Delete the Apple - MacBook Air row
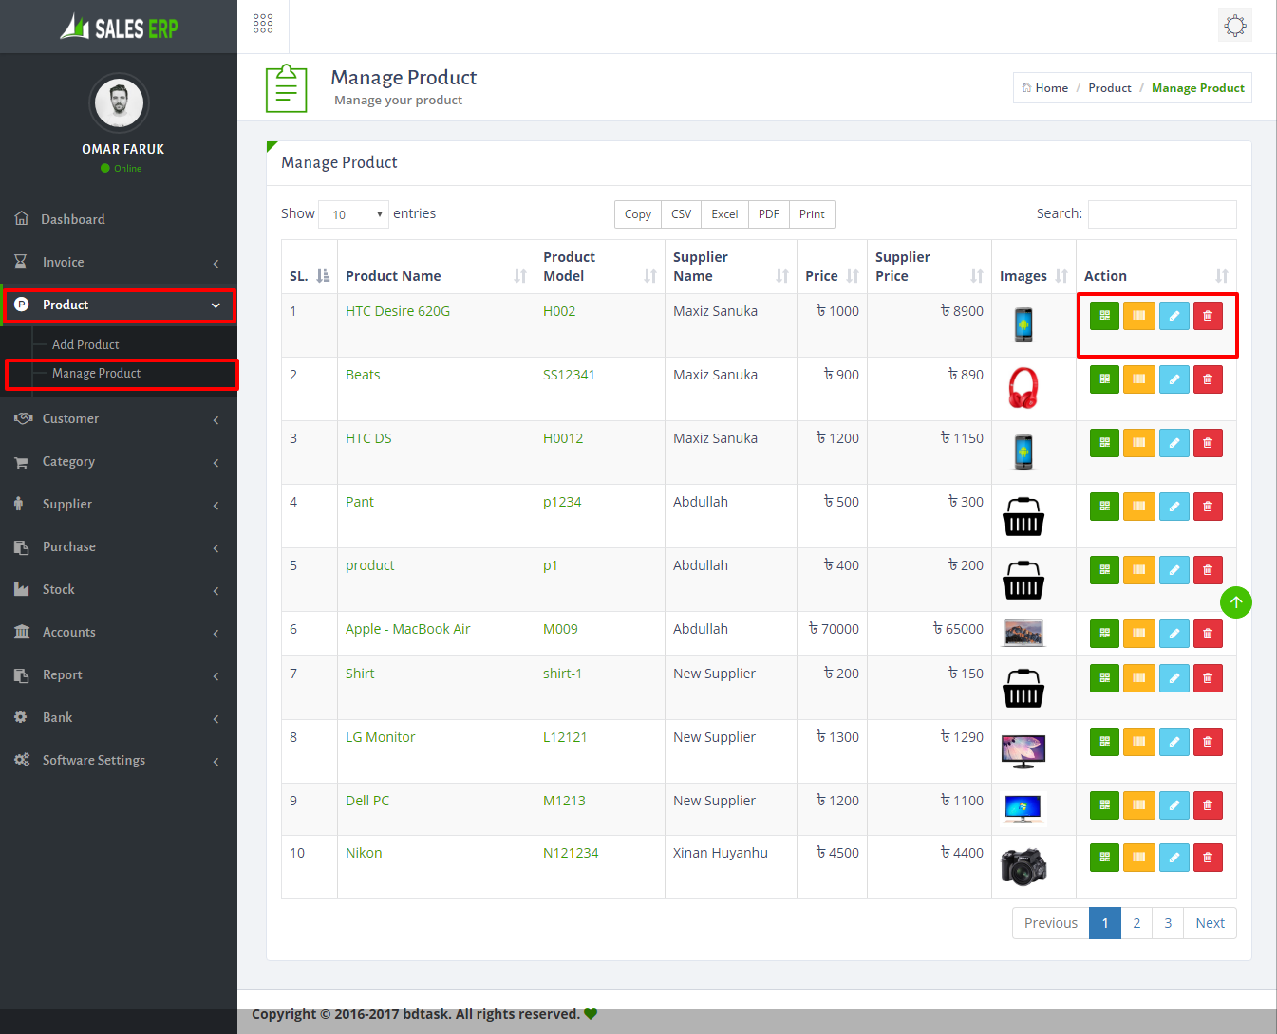Screen dimensions: 1277x1034 tap(1208, 634)
